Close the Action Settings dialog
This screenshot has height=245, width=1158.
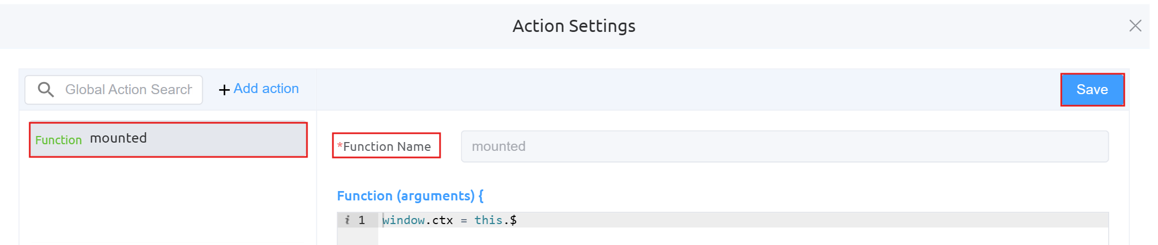[1135, 26]
